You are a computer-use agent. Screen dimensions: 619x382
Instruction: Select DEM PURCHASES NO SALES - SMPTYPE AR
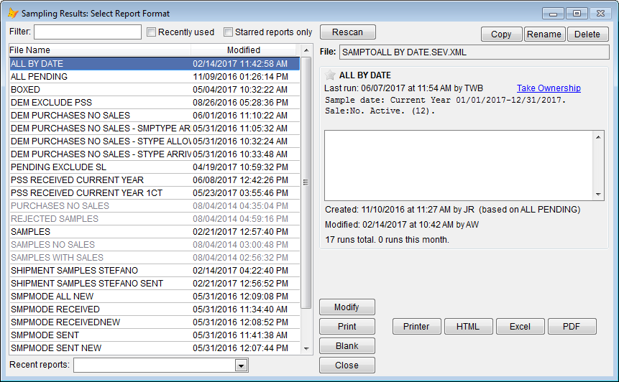(155, 128)
